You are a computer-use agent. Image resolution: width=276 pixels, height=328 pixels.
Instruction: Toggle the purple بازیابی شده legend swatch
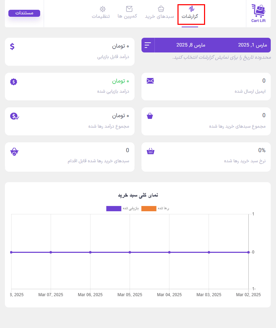tap(114, 208)
